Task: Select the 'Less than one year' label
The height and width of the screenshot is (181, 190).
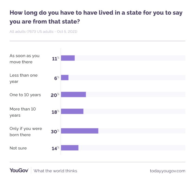Action: (x=24, y=78)
